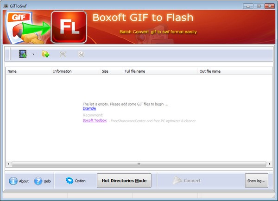Click the Information column header

click(x=75, y=71)
